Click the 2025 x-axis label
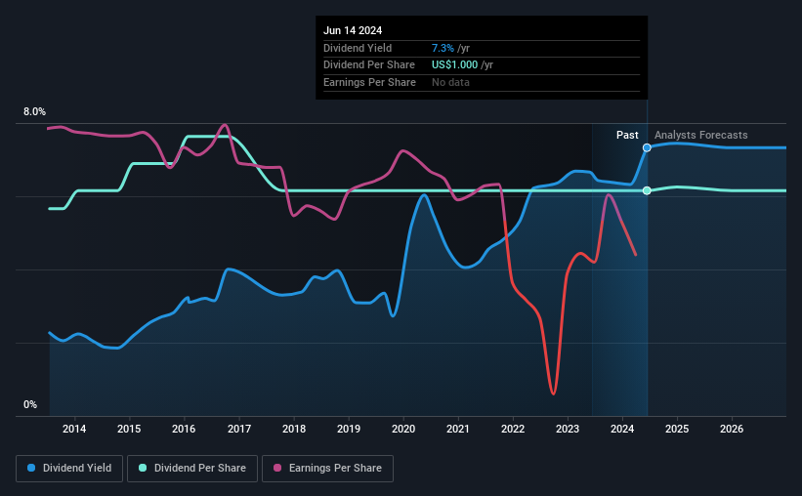The height and width of the screenshot is (496, 802). click(677, 429)
